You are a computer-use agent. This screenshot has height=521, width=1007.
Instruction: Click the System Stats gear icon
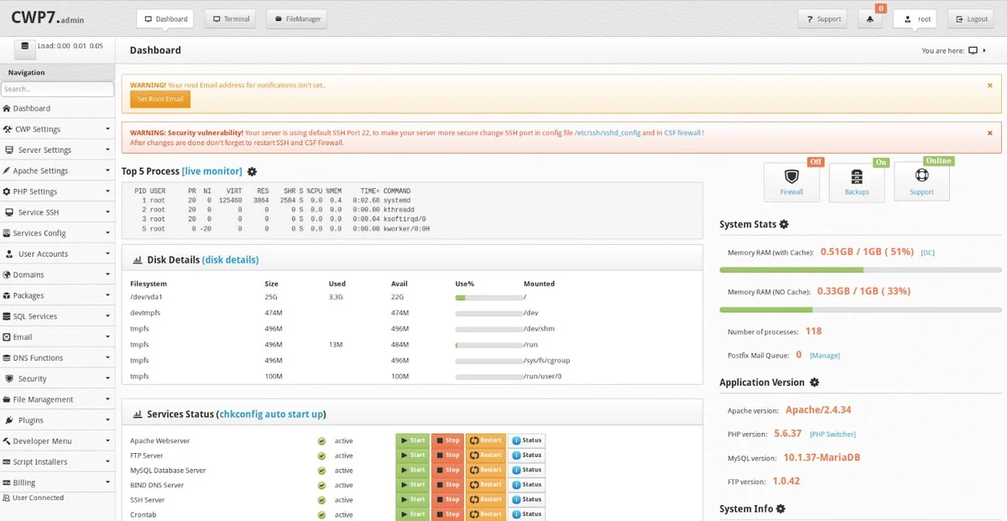click(784, 225)
